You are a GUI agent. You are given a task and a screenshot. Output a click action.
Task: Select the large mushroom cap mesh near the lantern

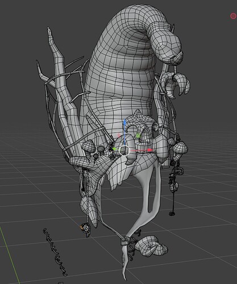point(180,147)
